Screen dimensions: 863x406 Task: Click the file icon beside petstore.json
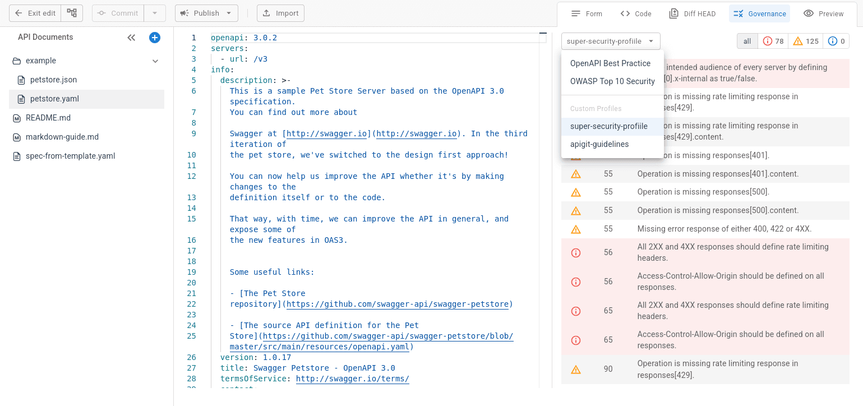21,80
